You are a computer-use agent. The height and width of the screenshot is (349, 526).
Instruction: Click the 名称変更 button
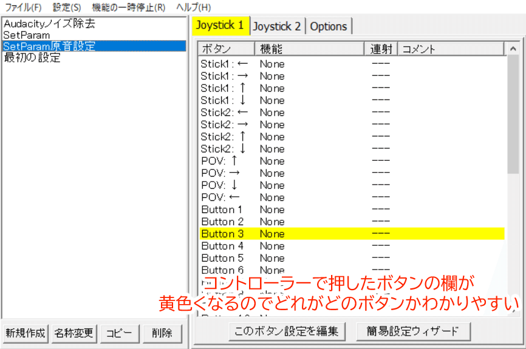74,333
